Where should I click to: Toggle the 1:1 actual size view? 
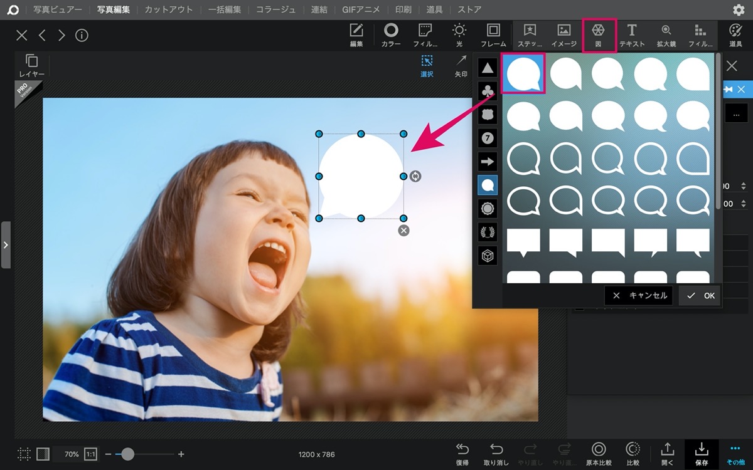[91, 454]
